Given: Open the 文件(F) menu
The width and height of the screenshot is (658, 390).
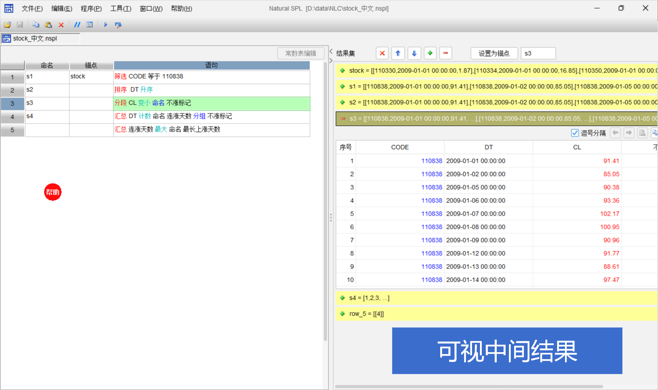Looking at the screenshot, I should pos(32,8).
